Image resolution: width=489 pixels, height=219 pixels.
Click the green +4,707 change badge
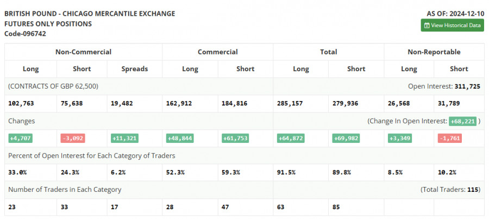21,138
